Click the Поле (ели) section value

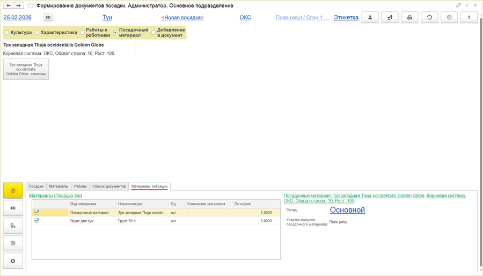click(338, 222)
